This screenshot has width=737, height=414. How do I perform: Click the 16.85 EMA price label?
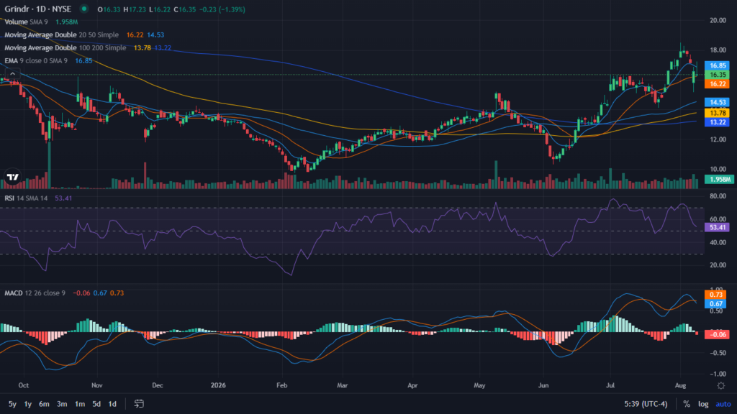pyautogui.click(x=718, y=65)
